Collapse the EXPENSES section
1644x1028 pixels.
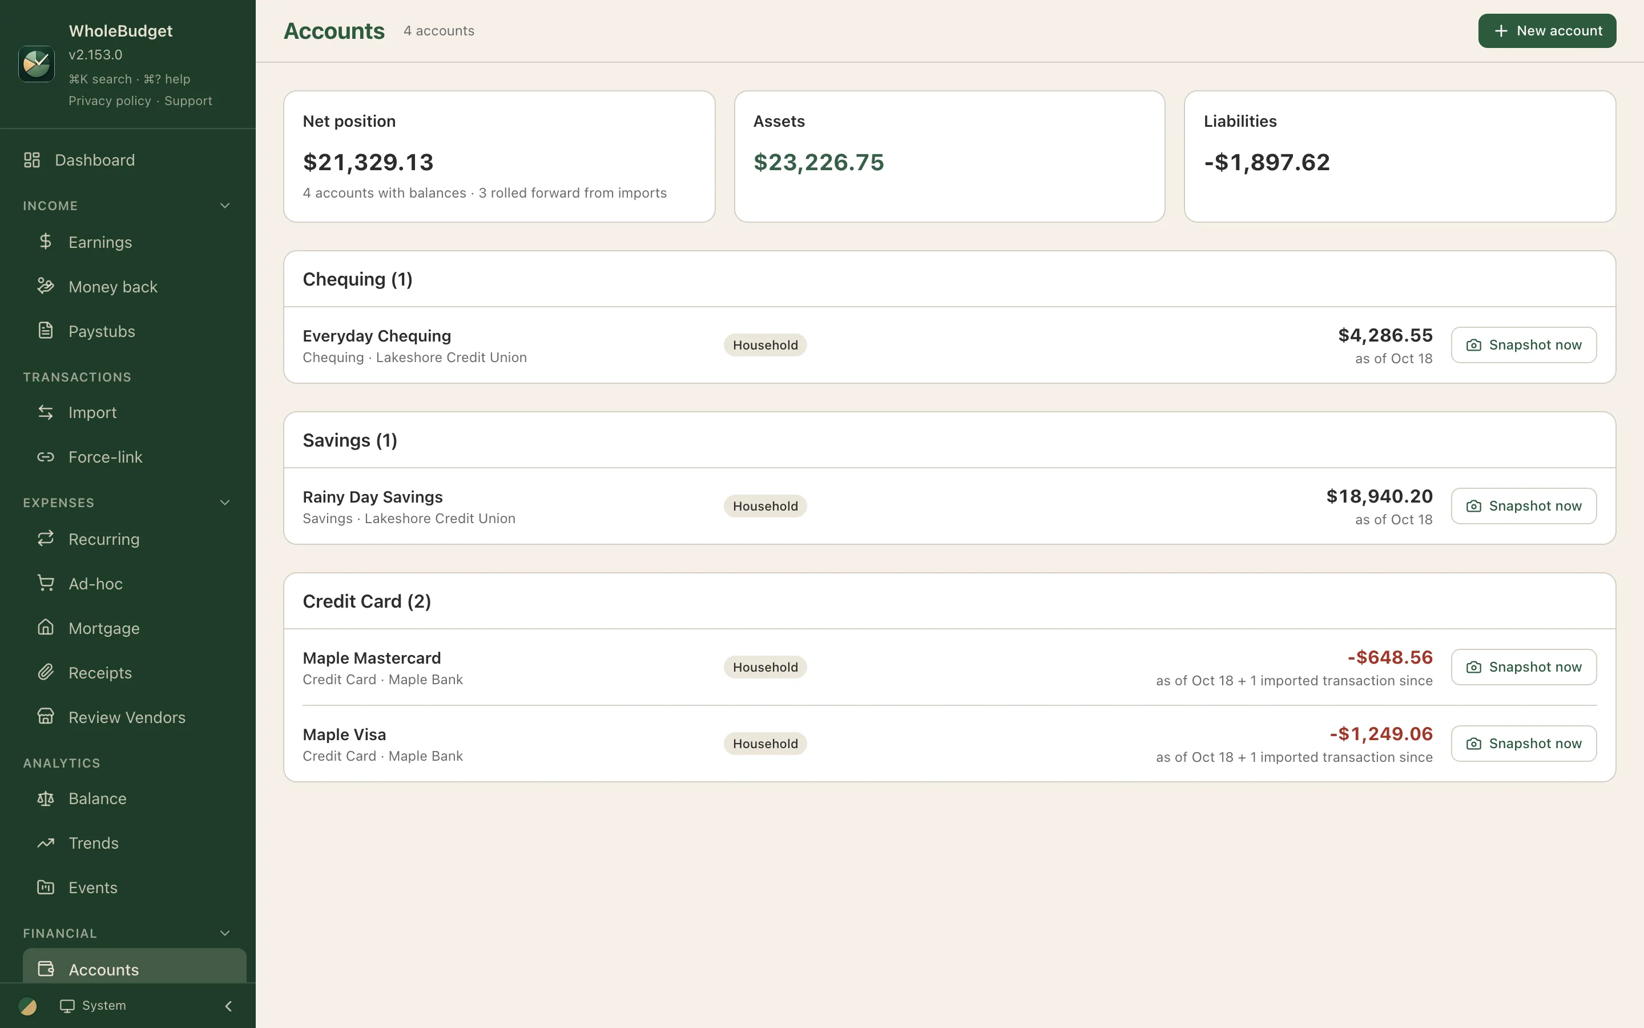pyautogui.click(x=225, y=503)
